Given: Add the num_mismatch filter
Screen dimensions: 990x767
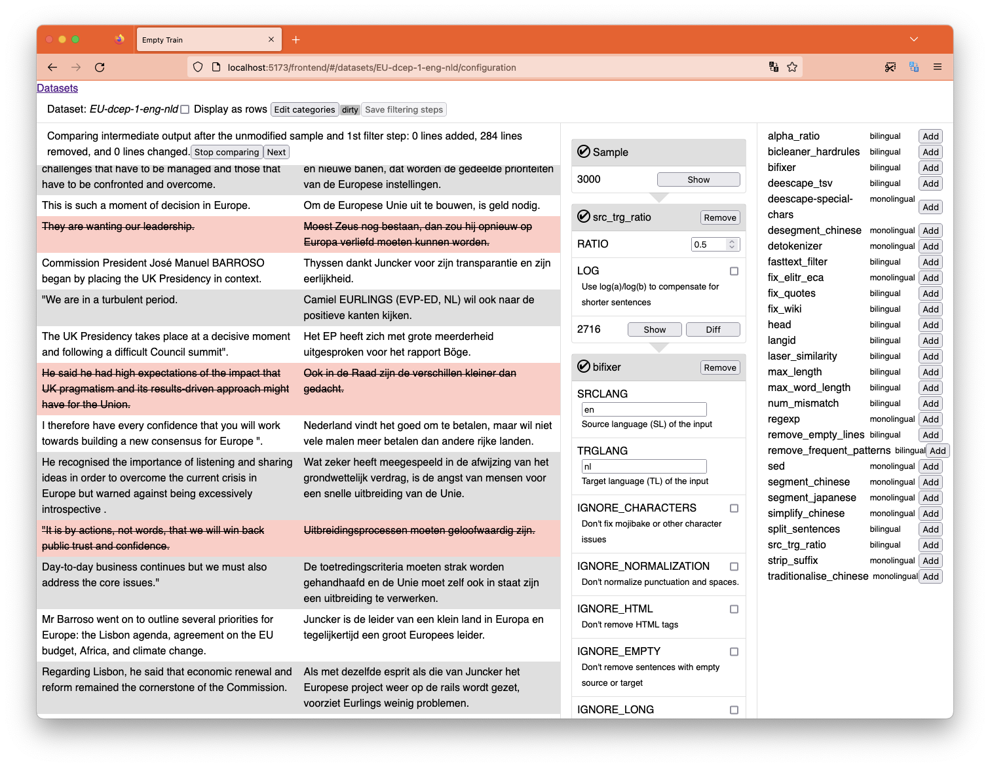Looking at the screenshot, I should pos(930,403).
